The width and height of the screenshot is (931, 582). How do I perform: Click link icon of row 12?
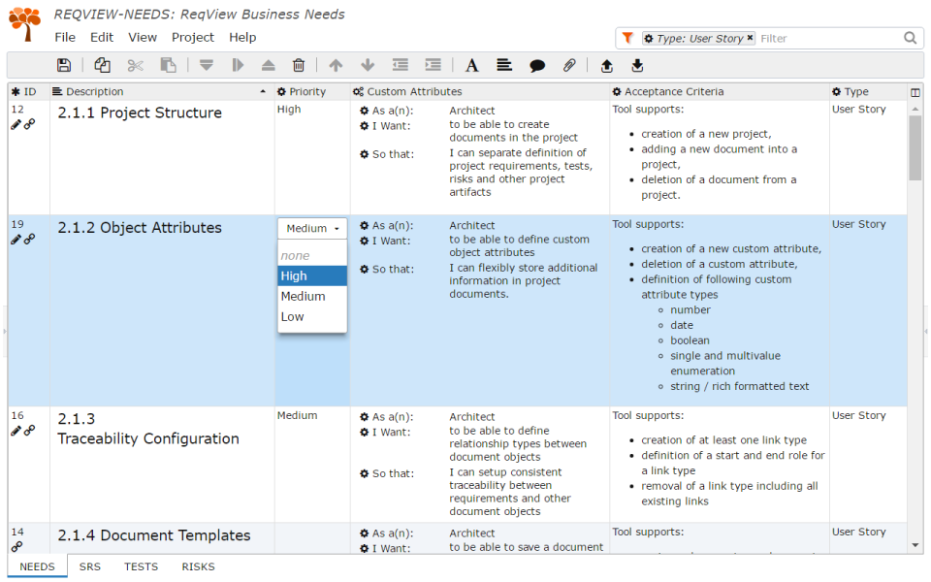29,124
